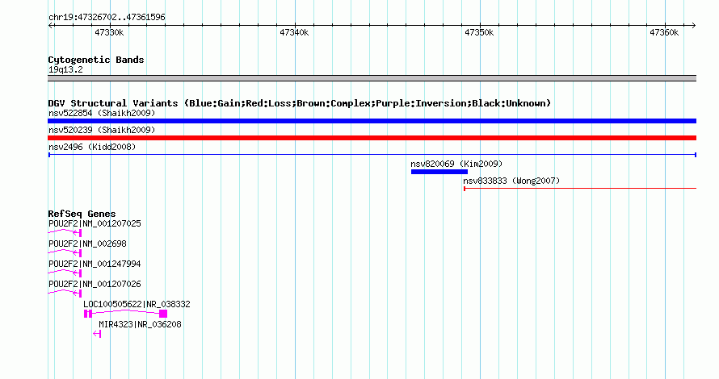Viewport: 719px width, 379px height.
Task: Open the nsv833833 (Wong2007) label
Action: 511,181
